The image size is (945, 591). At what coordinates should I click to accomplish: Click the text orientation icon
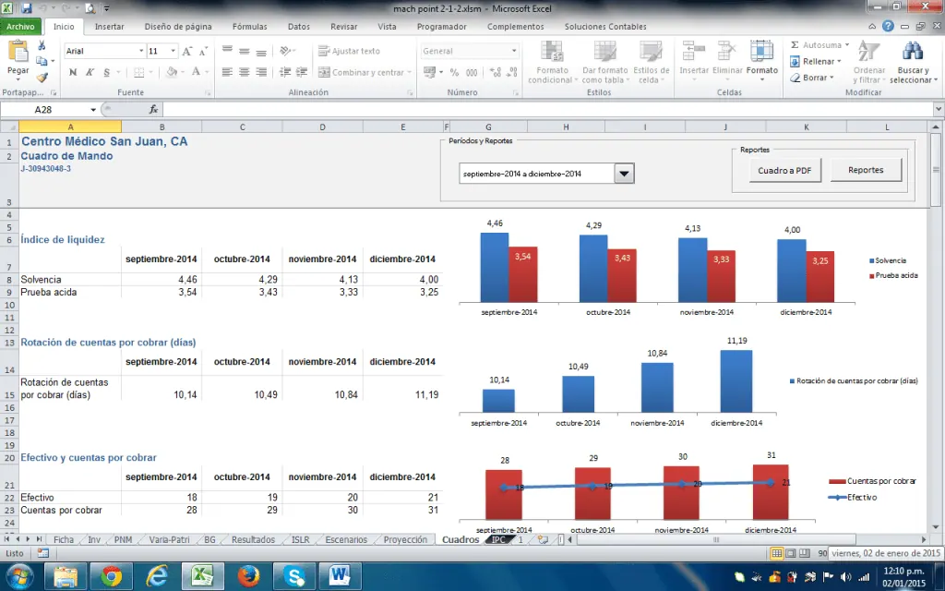coord(286,52)
